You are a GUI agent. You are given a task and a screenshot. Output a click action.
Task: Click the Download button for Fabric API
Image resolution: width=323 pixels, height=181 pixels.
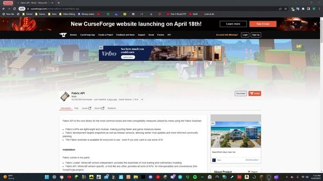coord(241,94)
